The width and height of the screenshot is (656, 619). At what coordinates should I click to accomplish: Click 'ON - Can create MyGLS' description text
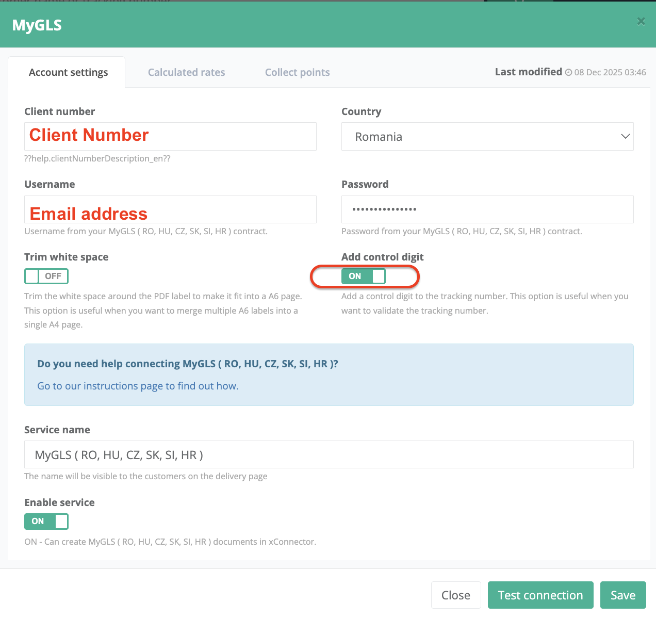[x=170, y=542]
